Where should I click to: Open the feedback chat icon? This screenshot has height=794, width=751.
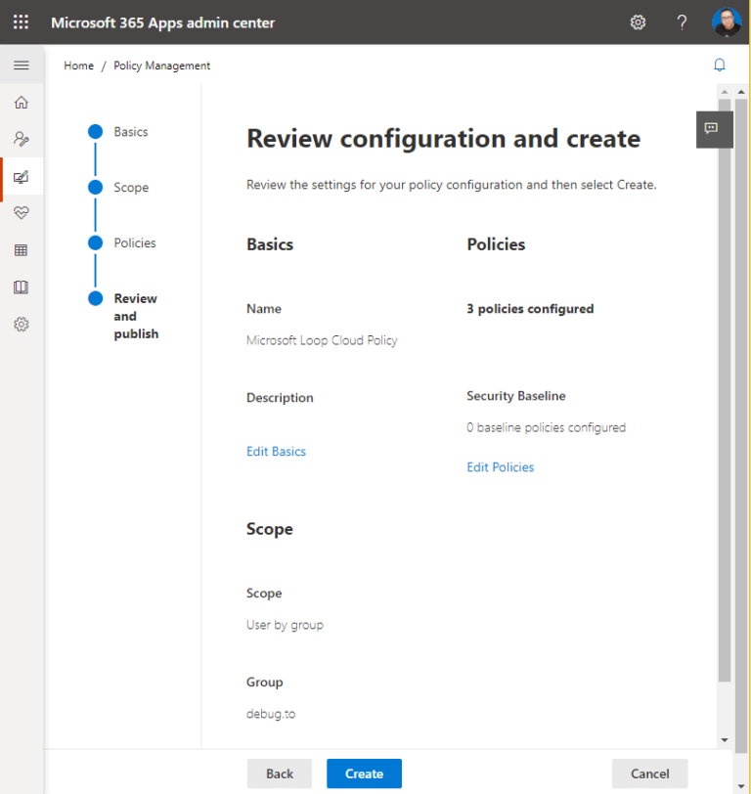click(712, 128)
